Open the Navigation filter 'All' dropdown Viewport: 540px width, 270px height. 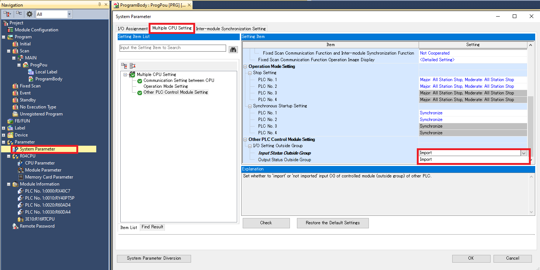tap(69, 14)
